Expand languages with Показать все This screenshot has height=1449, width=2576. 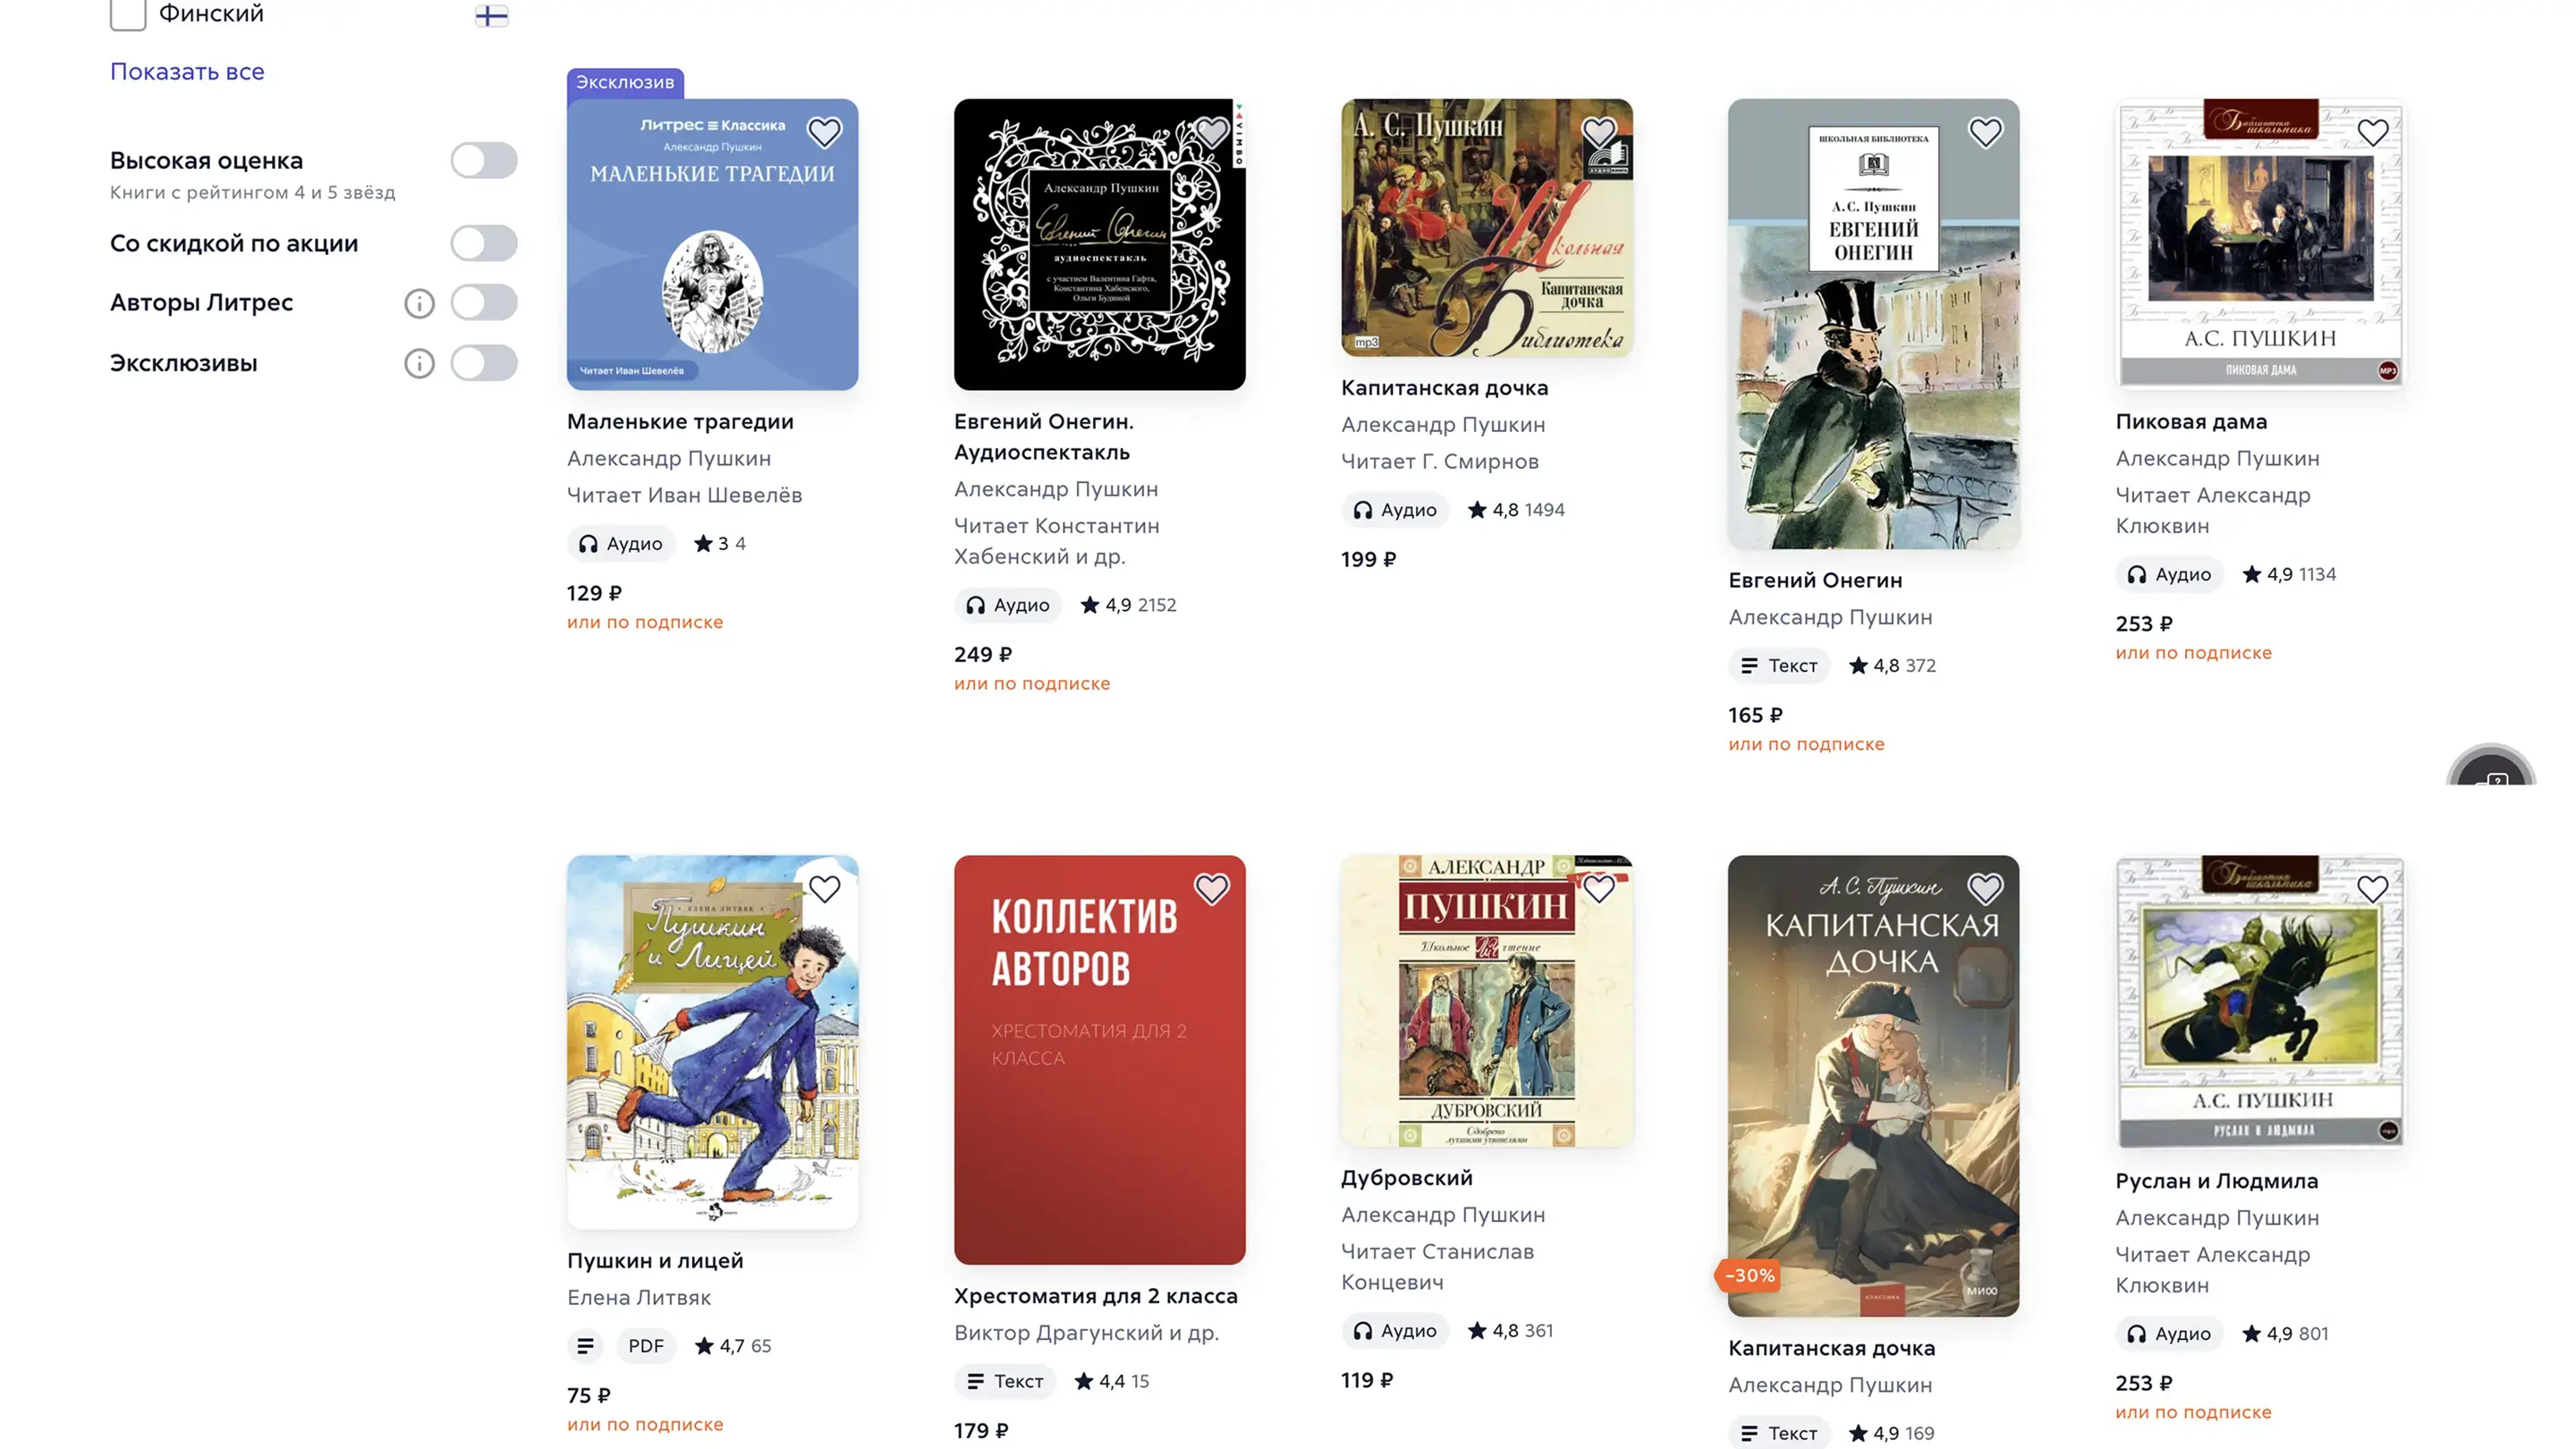coord(187,71)
